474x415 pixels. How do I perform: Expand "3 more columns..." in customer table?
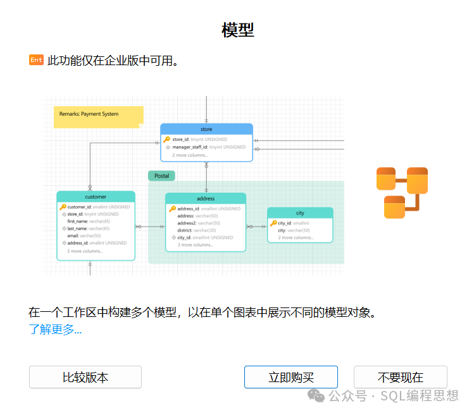[85, 251]
